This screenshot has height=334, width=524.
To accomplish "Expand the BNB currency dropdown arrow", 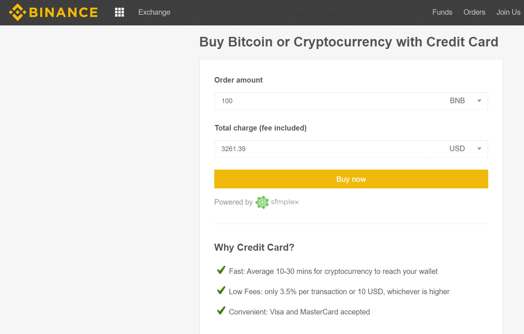I will [479, 101].
